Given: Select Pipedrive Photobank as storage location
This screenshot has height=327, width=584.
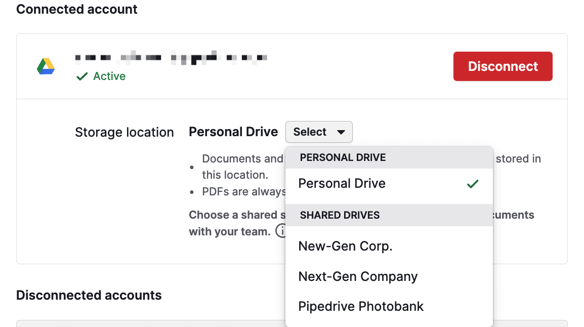Looking at the screenshot, I should [361, 306].
